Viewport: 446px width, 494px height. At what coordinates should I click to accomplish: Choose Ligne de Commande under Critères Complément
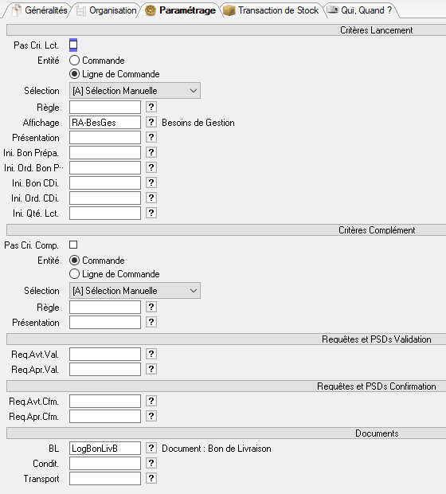[x=74, y=274]
